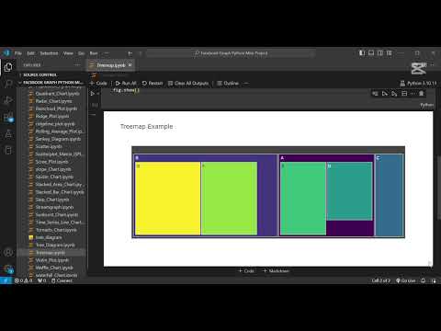
Task: Click Clear All Outputs button
Action: click(188, 83)
